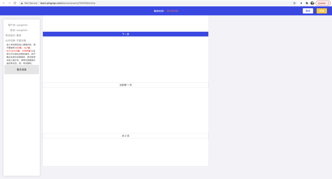Viewport: 332px width, 179px height.
Task: Click the 保存 save button
Action: click(x=308, y=11)
